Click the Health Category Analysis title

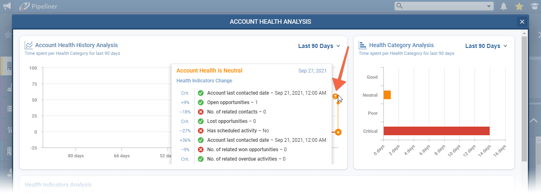pyautogui.click(x=401, y=45)
